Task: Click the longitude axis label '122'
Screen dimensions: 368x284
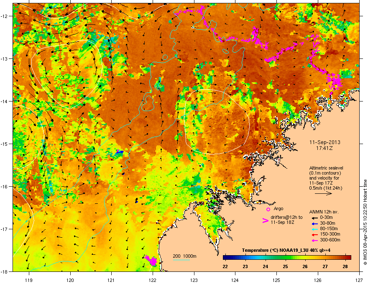Action: [153, 280]
